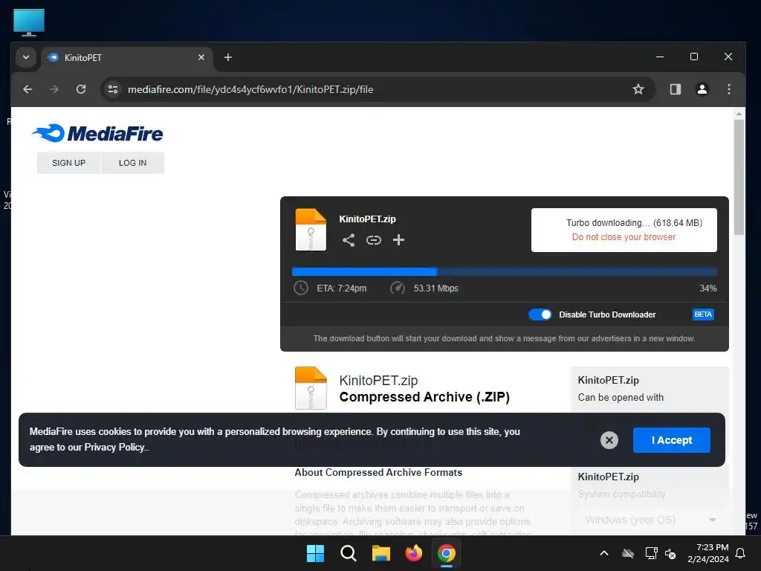
Task: Click the MediaFire logo
Action: [97, 133]
